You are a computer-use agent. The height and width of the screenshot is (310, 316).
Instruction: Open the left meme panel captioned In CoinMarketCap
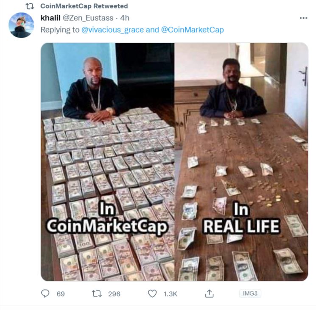[108, 162]
